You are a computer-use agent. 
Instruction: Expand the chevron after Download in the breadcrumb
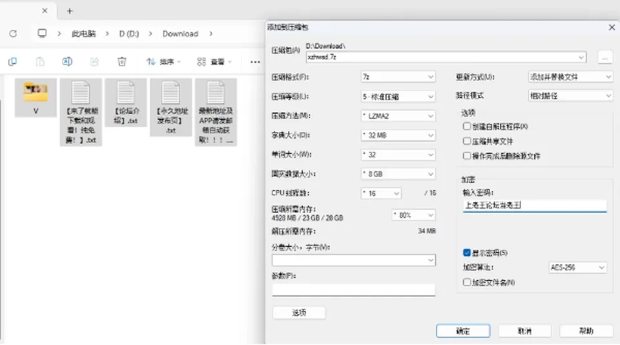point(211,34)
